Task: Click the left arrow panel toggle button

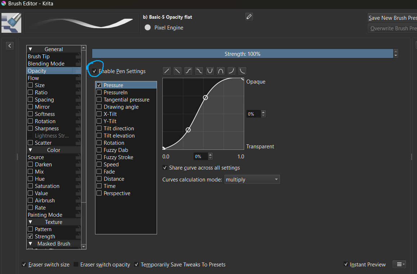Action: [x=10, y=46]
